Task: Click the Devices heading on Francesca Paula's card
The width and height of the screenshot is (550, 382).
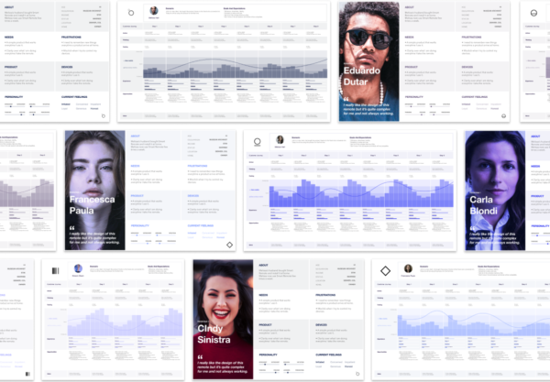Action: [x=193, y=195]
